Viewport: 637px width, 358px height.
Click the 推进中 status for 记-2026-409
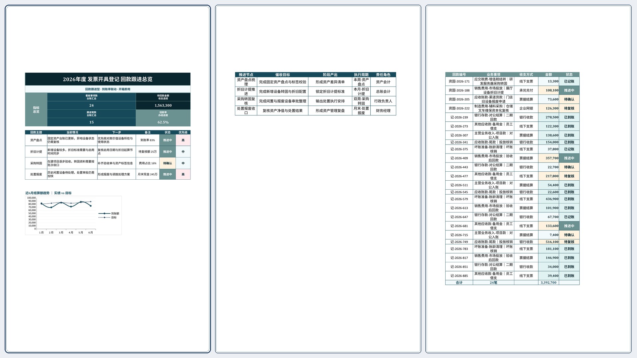[x=569, y=158]
